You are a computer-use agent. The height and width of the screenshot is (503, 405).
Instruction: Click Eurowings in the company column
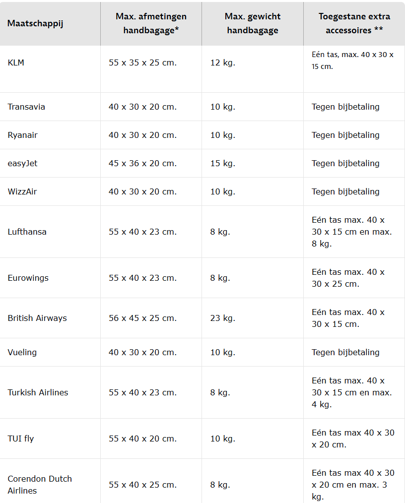pyautogui.click(x=28, y=278)
